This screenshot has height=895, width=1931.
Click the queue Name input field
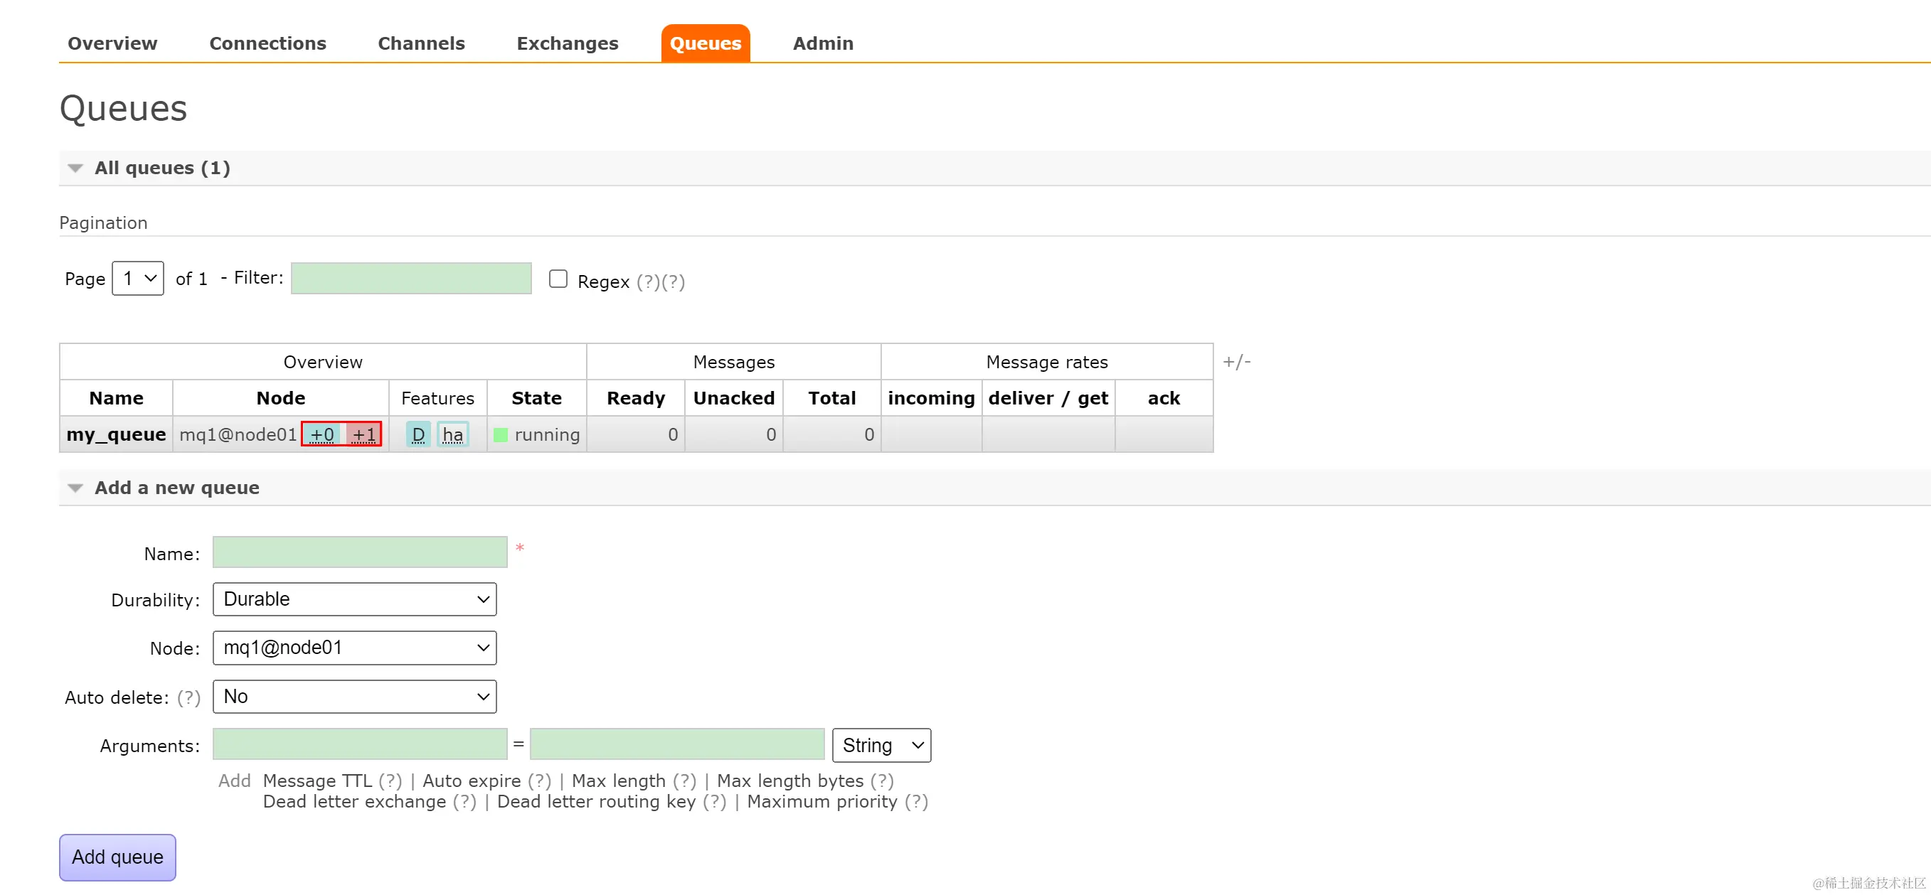[x=360, y=553]
